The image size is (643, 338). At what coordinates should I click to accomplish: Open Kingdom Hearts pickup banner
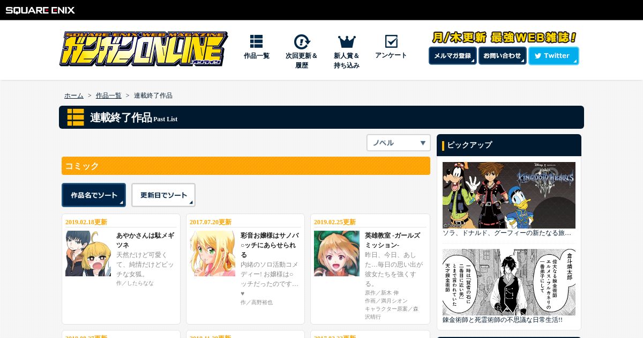[509, 195]
